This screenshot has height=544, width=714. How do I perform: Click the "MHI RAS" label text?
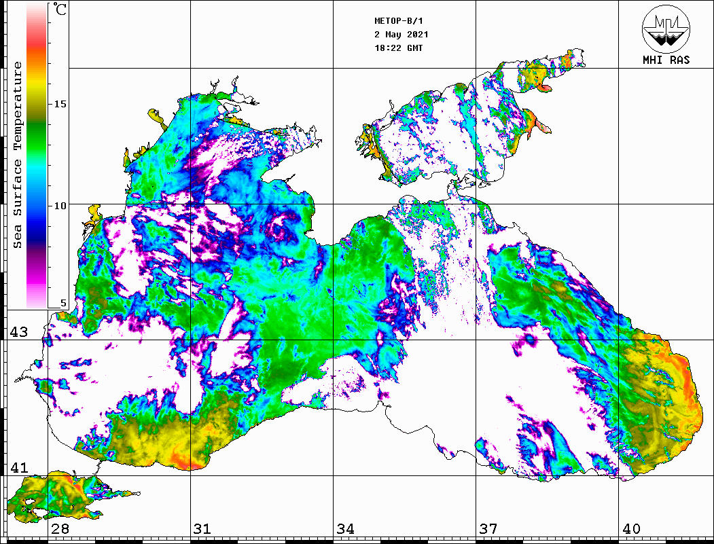coord(666,60)
